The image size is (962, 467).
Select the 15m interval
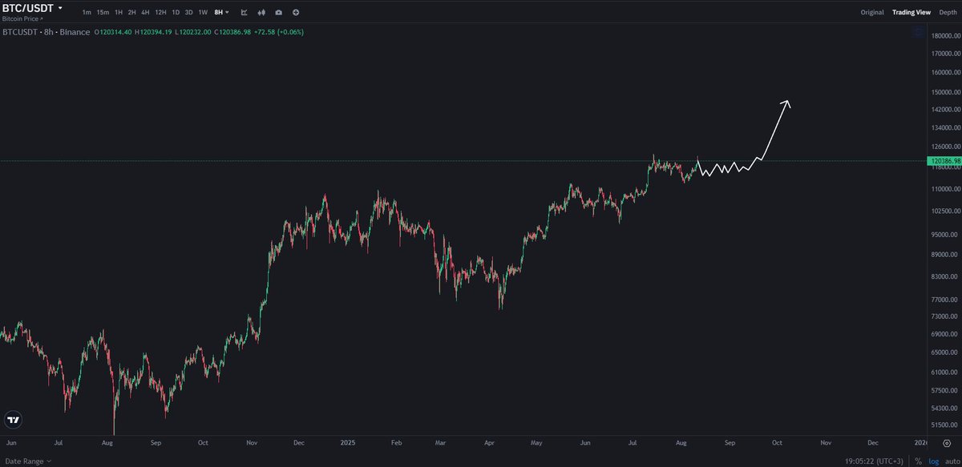103,12
